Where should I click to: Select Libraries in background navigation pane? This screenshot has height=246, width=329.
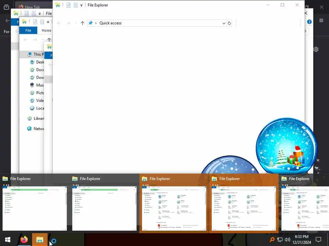[x=36, y=119]
